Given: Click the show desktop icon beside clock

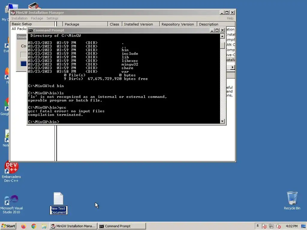Looking at the screenshot, I should pyautogui.click(x=303, y=226).
